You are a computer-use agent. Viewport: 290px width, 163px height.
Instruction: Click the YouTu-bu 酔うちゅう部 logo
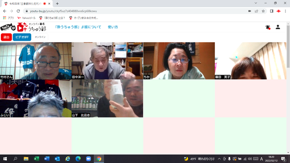pos(23,27)
